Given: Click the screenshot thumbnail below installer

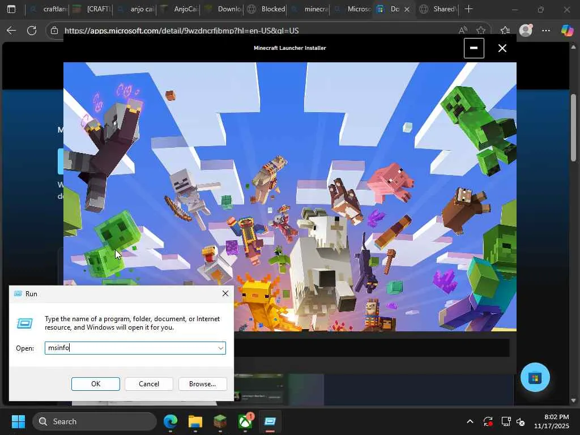Looking at the screenshot, I should [259, 390].
